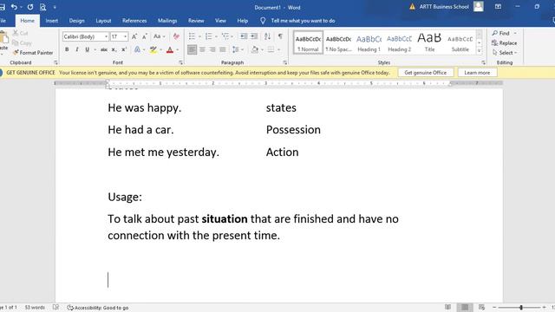Click Accessibility: Good to go status
The image size is (555, 312).
coord(98,308)
